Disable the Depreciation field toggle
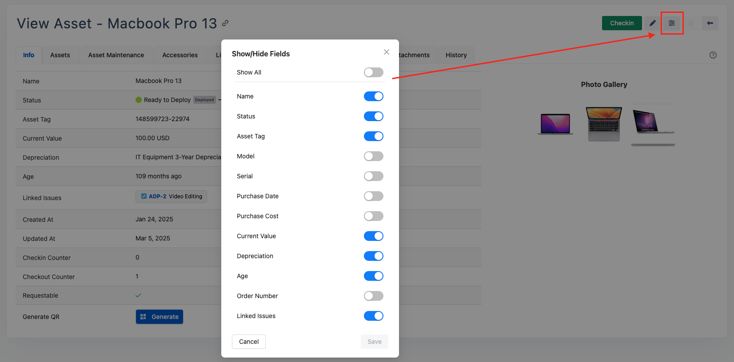Viewport: 734px width, 362px height. pos(373,256)
